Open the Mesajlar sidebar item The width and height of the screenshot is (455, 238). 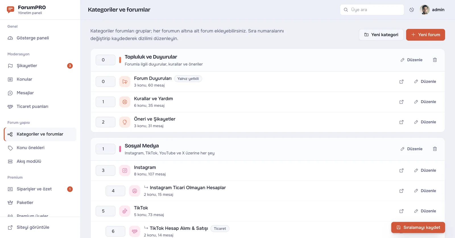(40, 93)
